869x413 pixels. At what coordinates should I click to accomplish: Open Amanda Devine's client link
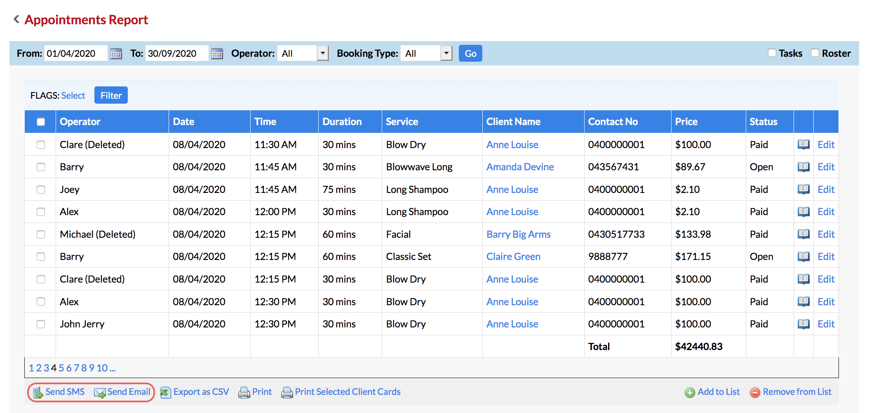[520, 167]
